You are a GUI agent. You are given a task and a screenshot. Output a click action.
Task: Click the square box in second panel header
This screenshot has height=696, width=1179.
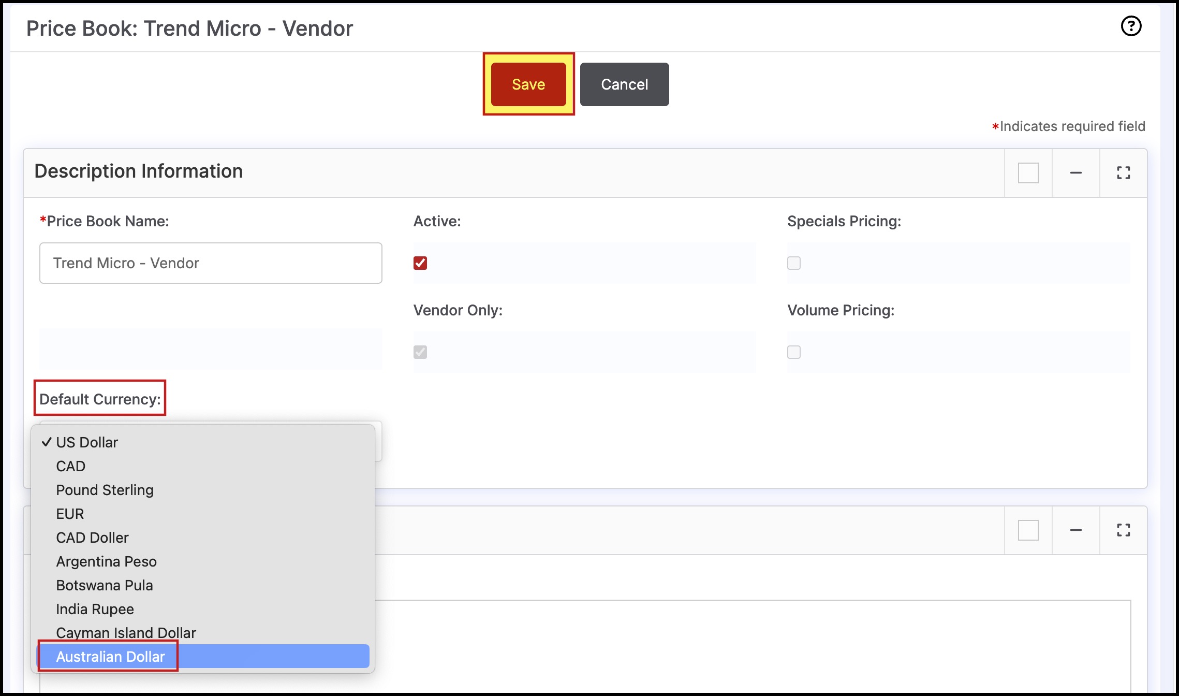click(x=1028, y=530)
